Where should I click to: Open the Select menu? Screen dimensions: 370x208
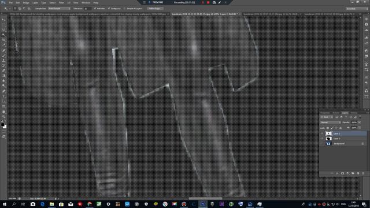[x=53, y=2]
